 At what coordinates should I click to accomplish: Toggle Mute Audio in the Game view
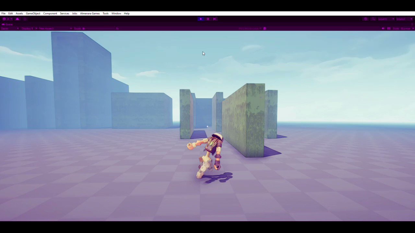point(383,28)
